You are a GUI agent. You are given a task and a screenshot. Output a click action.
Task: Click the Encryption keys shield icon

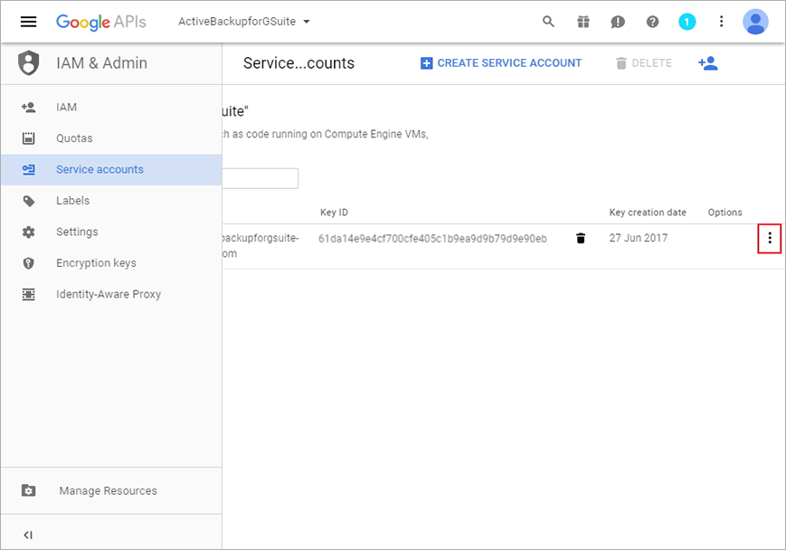pos(29,262)
